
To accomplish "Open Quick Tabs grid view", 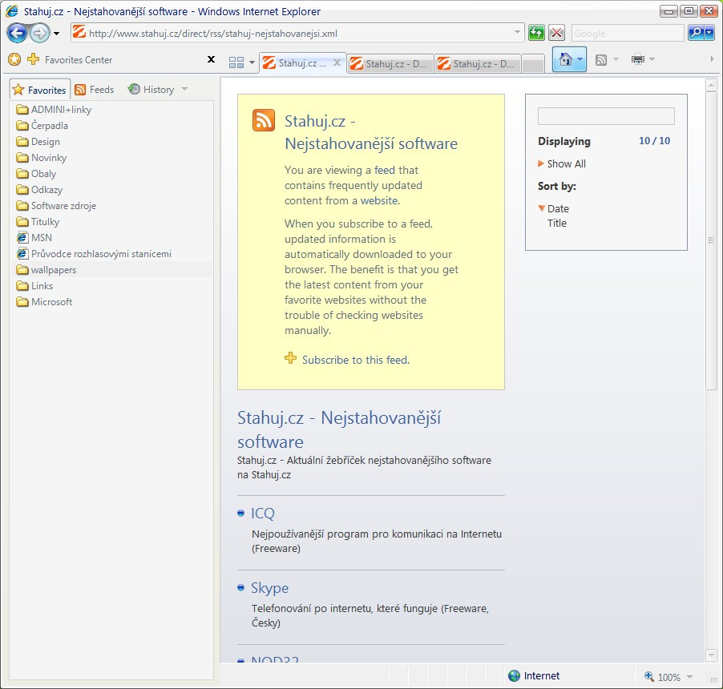I will pyautogui.click(x=236, y=62).
